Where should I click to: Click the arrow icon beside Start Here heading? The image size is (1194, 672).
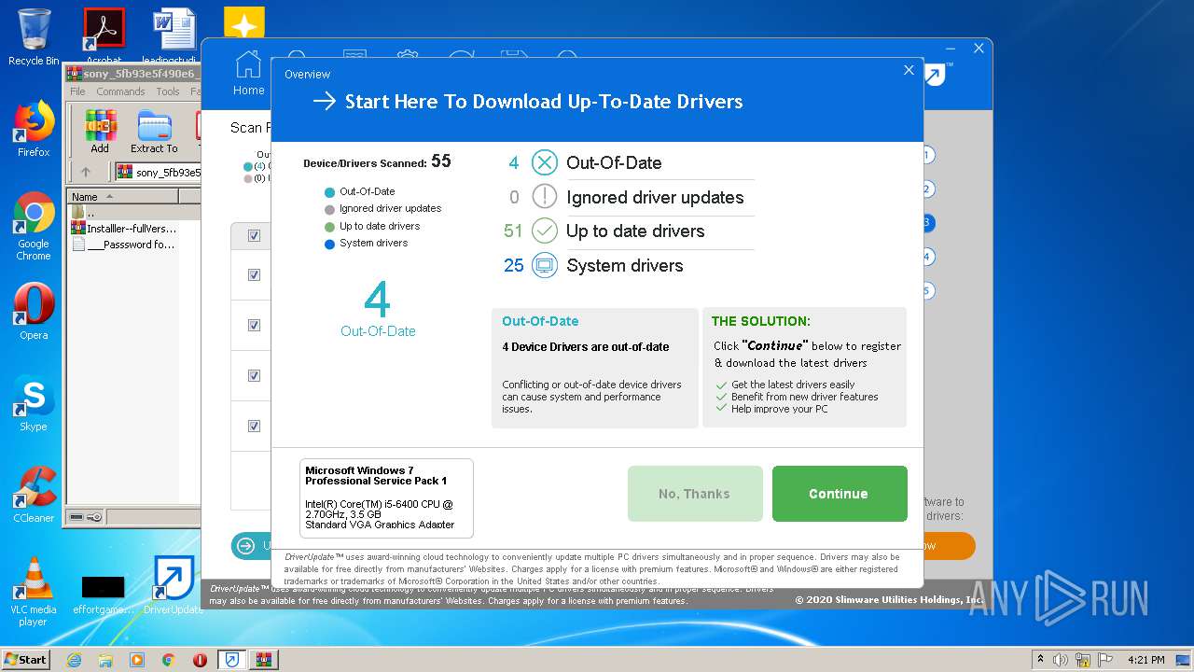[x=324, y=102]
